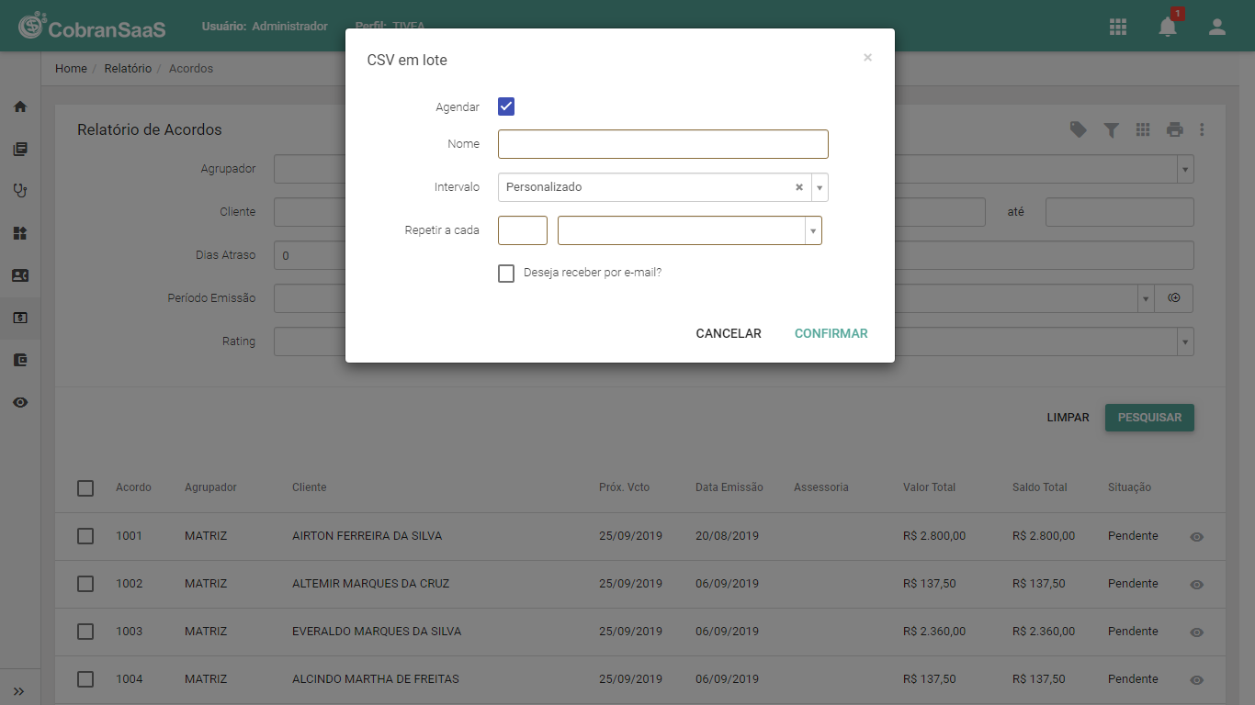Open the Intervalo dropdown arrow
The image size is (1255, 705).
point(820,187)
